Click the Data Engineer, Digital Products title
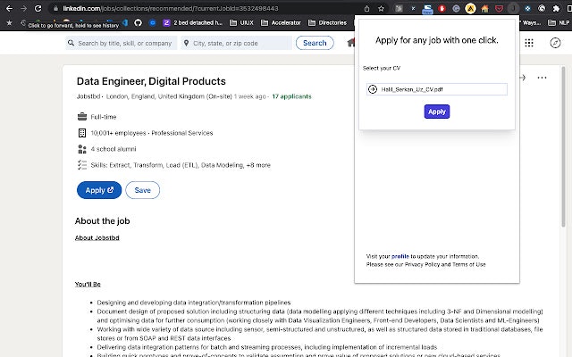This screenshot has height=357, width=572. tap(151, 81)
